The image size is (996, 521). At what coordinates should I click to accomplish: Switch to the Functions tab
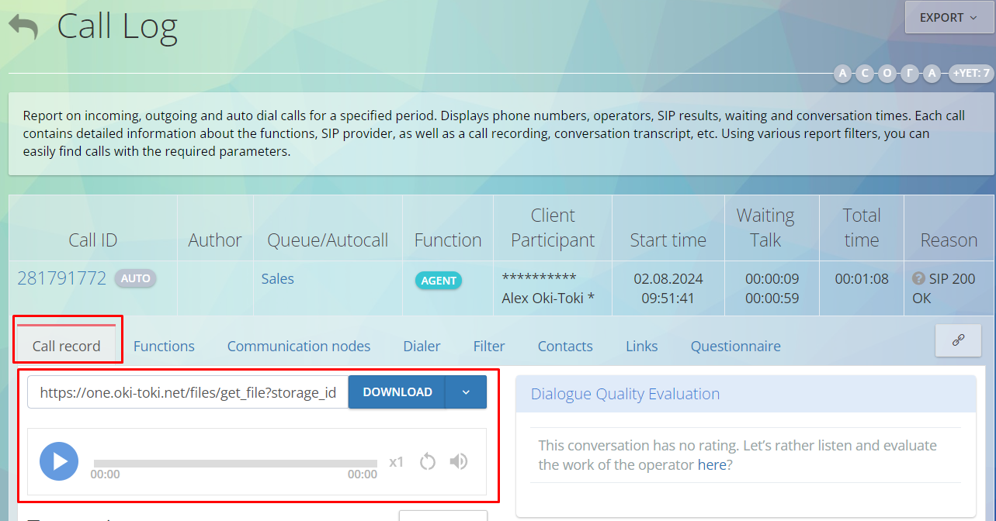164,347
